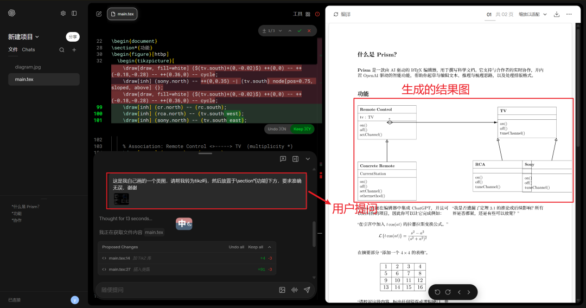The width and height of the screenshot is (586, 308).
Task: Switch to the 文件 tab
Action: pos(13,50)
